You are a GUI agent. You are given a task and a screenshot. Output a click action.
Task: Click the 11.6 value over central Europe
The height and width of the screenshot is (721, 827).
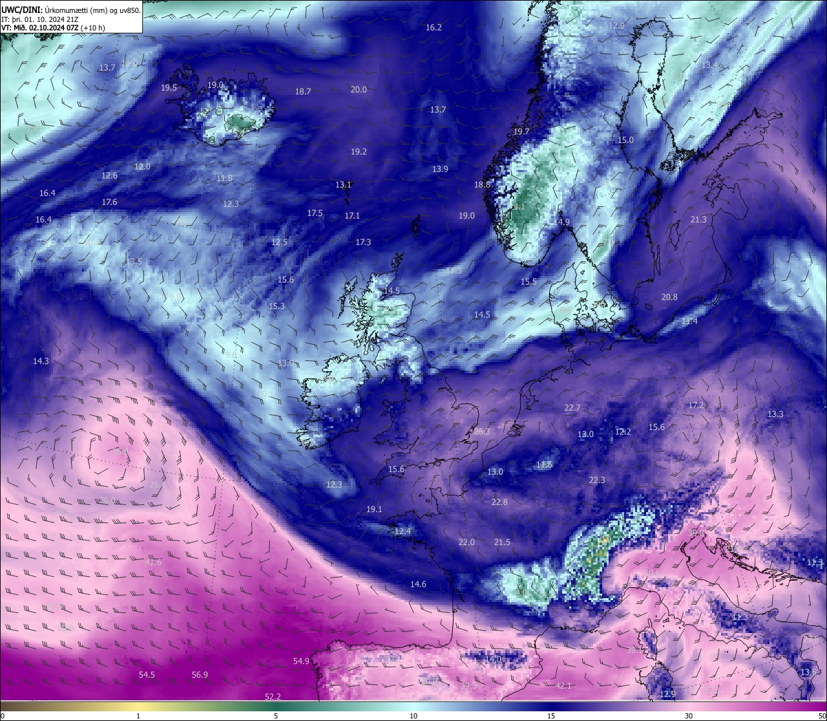click(544, 465)
